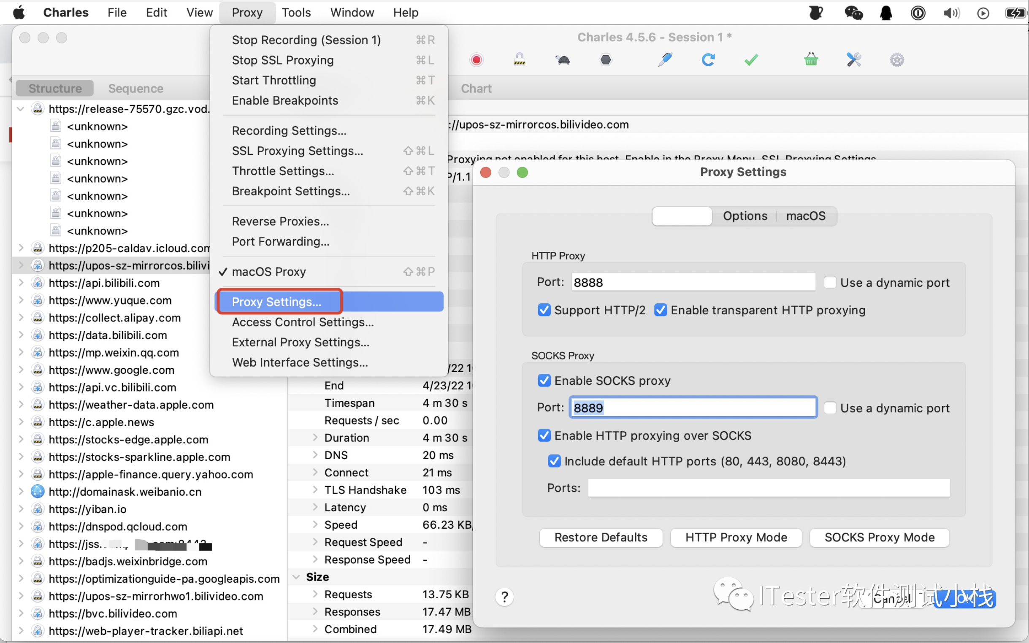This screenshot has width=1029, height=643.
Task: Switch to Options tab in Proxy Settings
Action: (745, 216)
